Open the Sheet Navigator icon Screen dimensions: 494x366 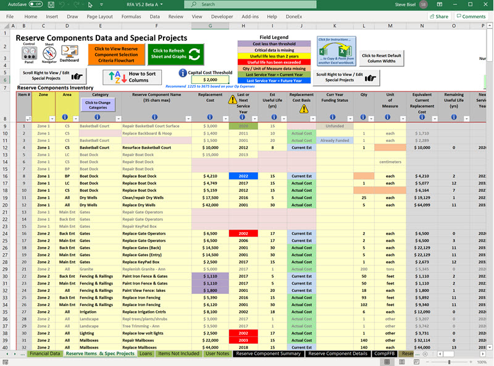click(x=49, y=54)
